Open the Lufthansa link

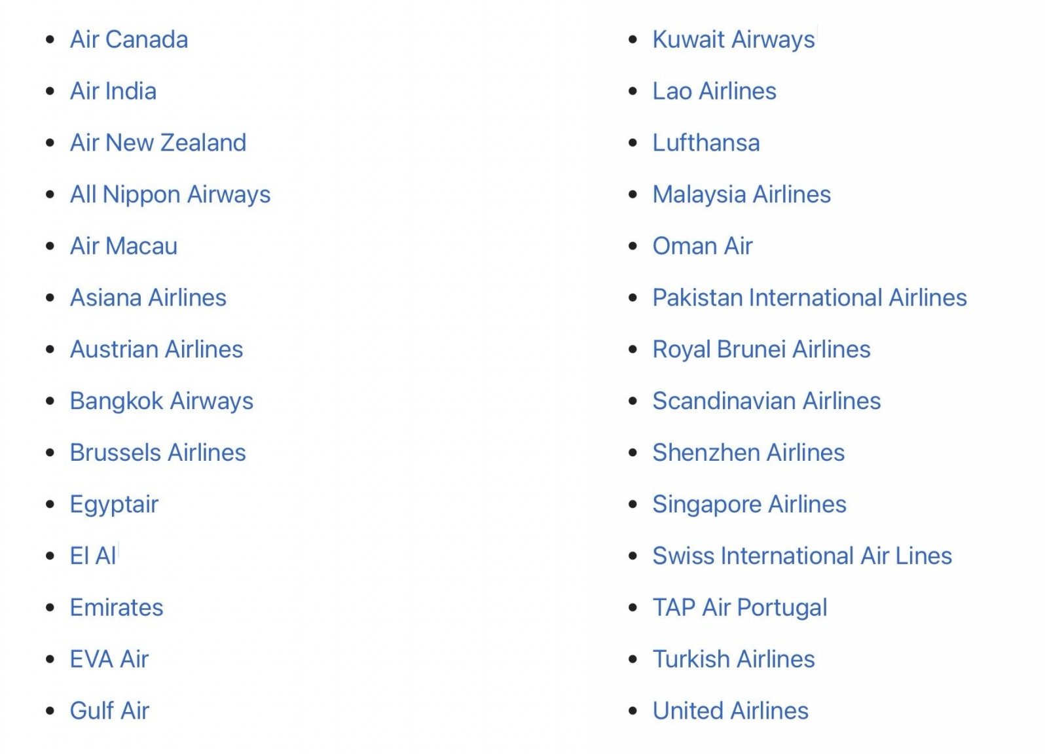point(706,143)
